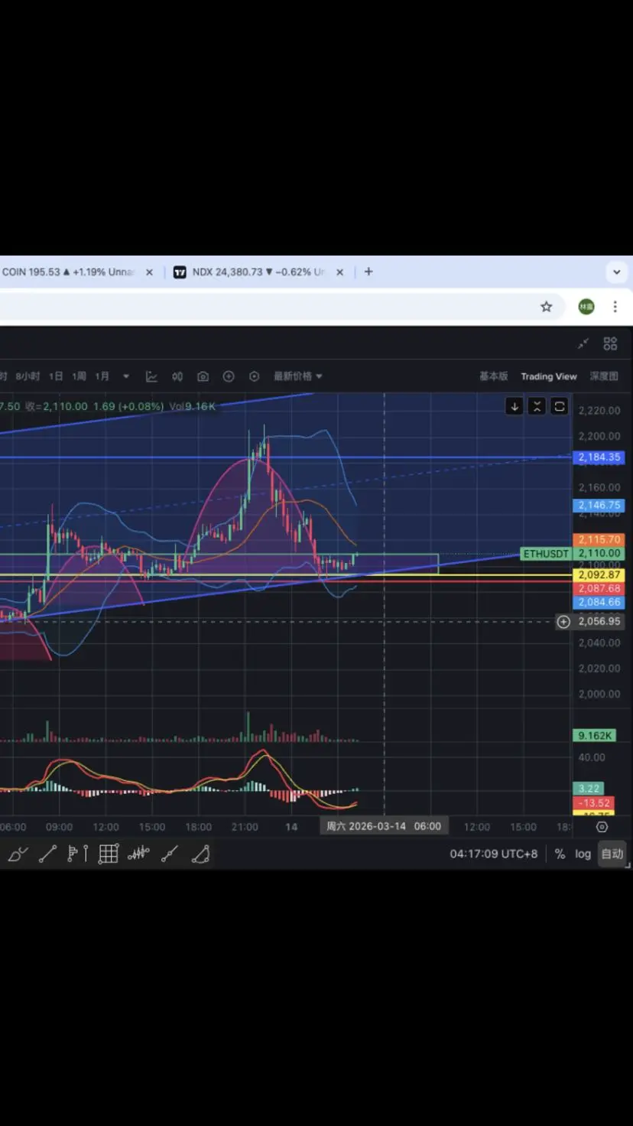Screen dimensions: 633x1126
Task: Toggle the percent scale button
Action: tap(560, 854)
